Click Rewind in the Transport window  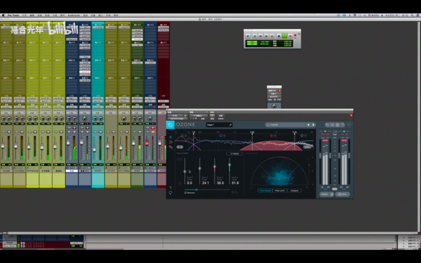pos(260,36)
